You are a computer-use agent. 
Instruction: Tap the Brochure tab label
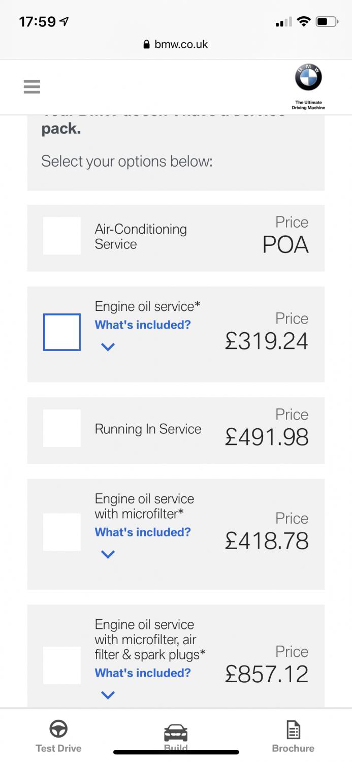coord(293,748)
